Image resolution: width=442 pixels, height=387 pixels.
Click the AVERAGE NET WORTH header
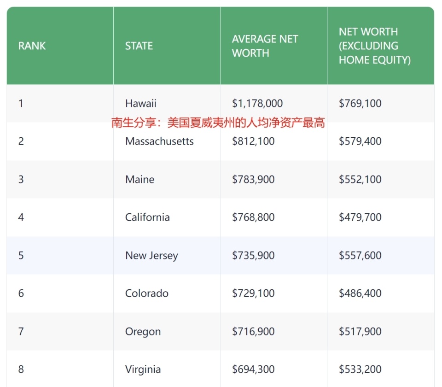coord(265,46)
